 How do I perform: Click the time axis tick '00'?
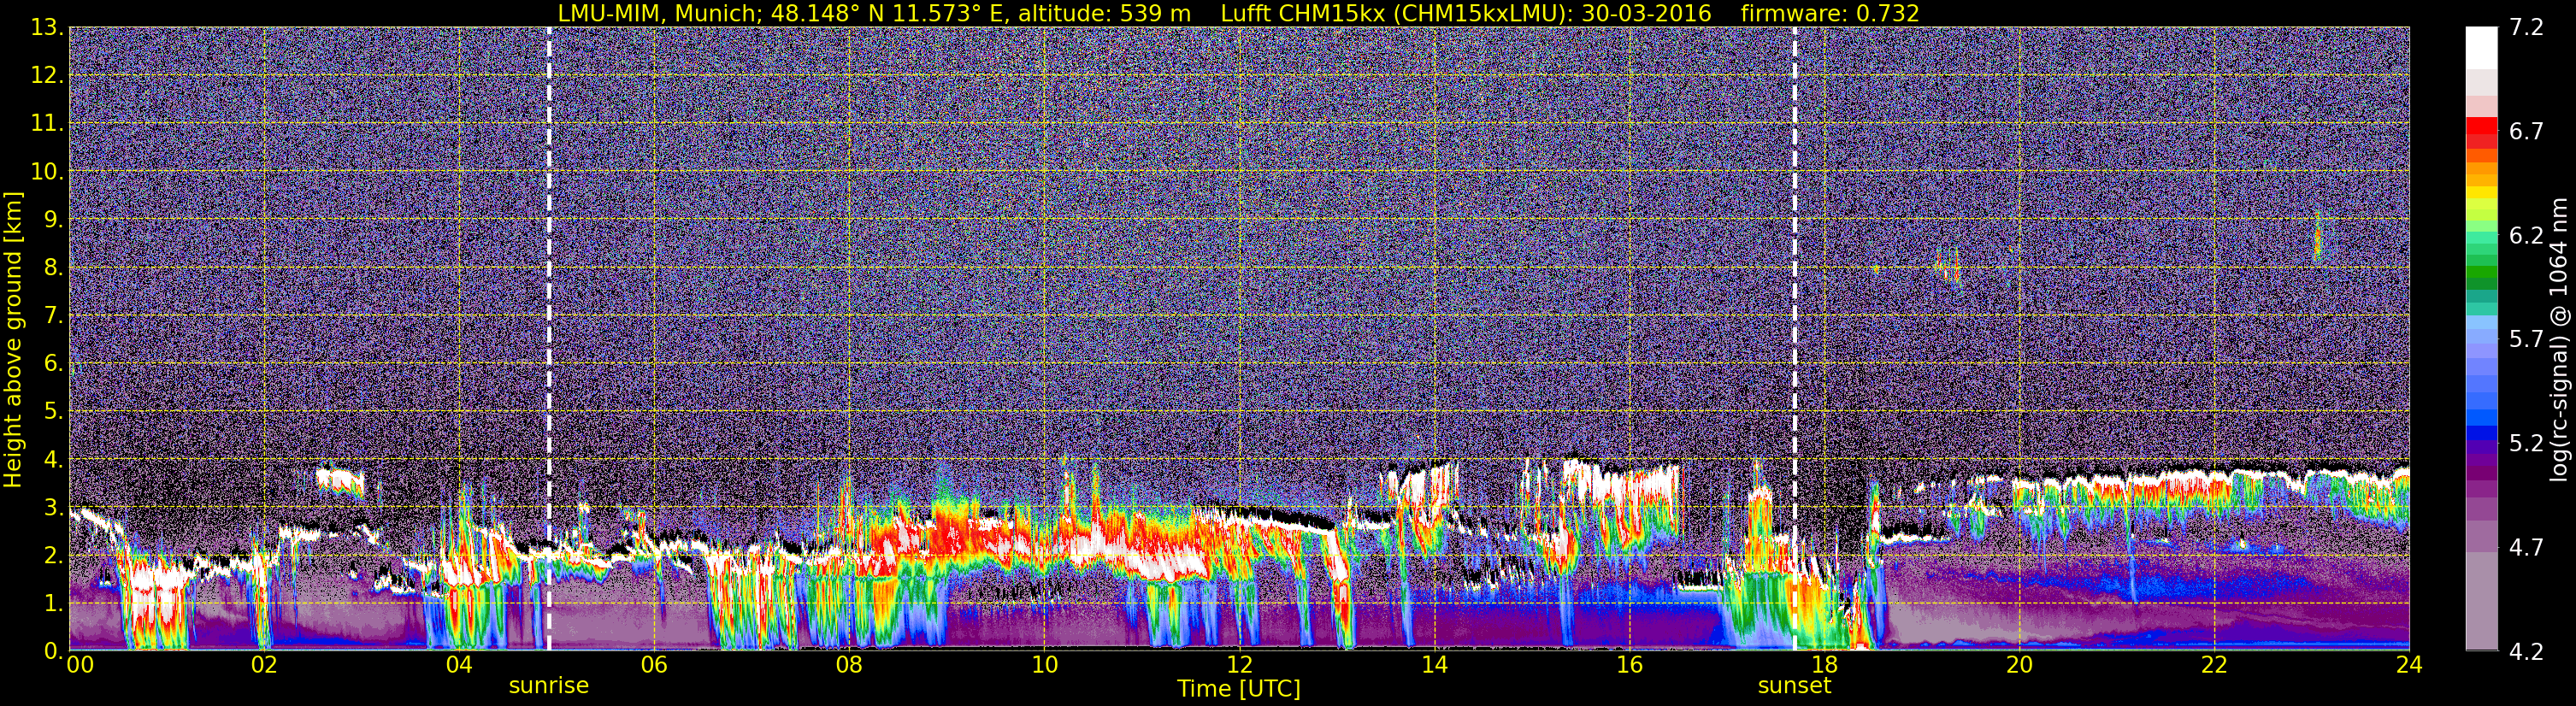pos(80,665)
